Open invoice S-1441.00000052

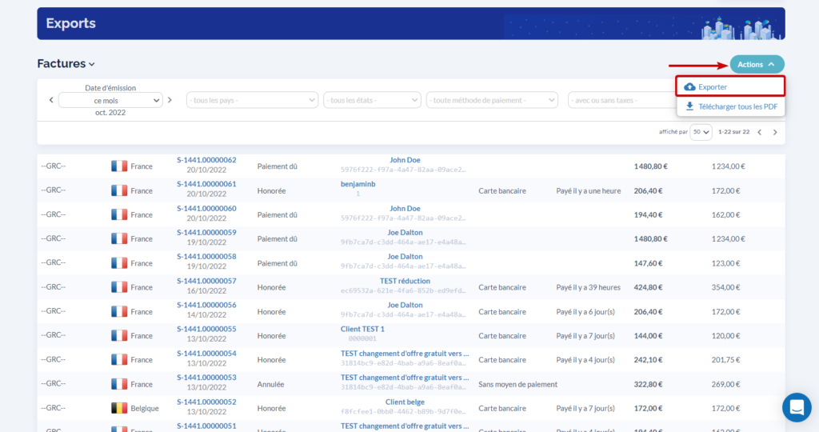click(206, 402)
